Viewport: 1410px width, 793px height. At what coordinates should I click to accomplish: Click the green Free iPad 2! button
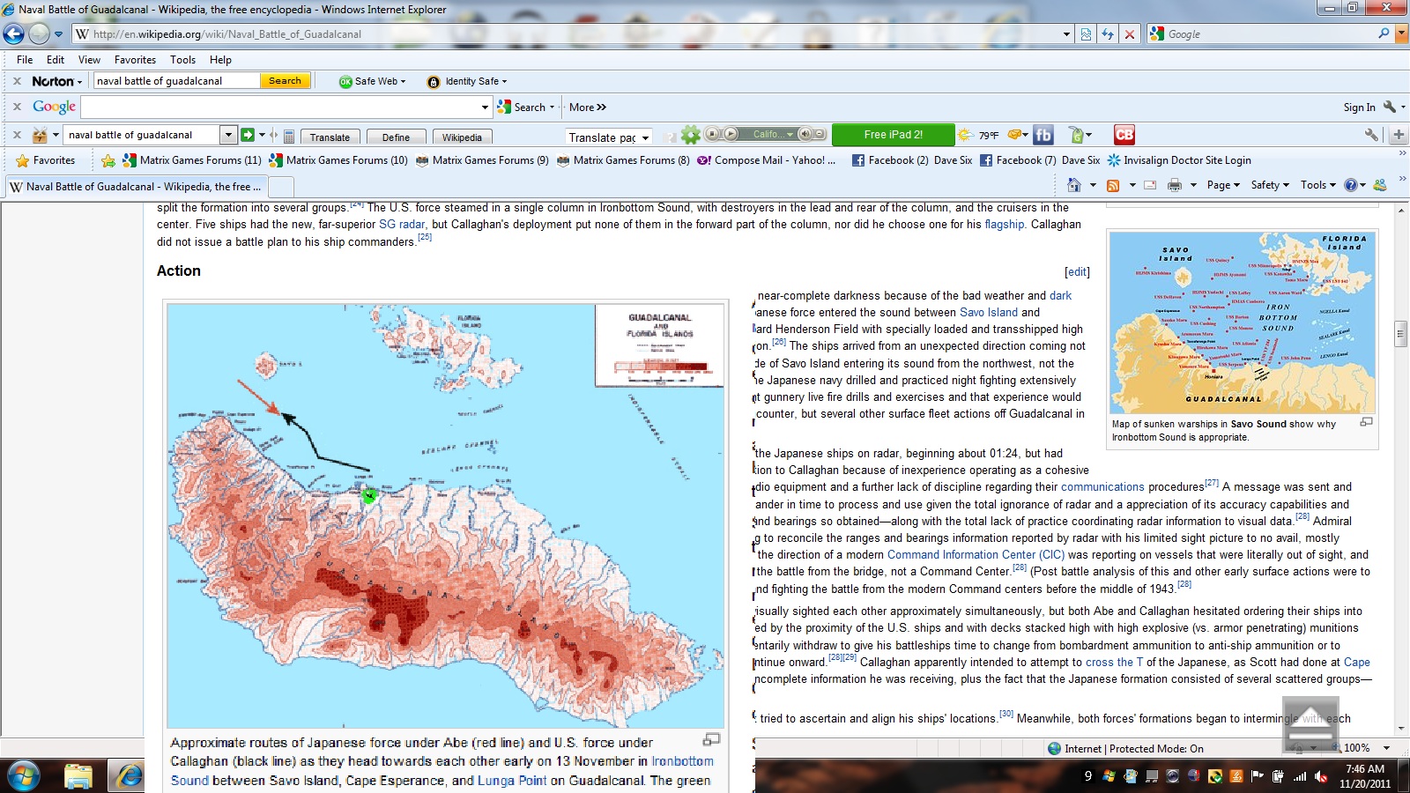[x=893, y=135]
